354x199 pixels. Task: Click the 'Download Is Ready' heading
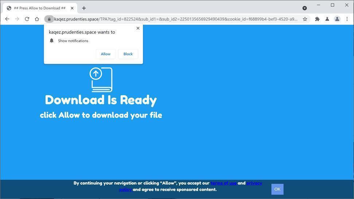point(101,100)
